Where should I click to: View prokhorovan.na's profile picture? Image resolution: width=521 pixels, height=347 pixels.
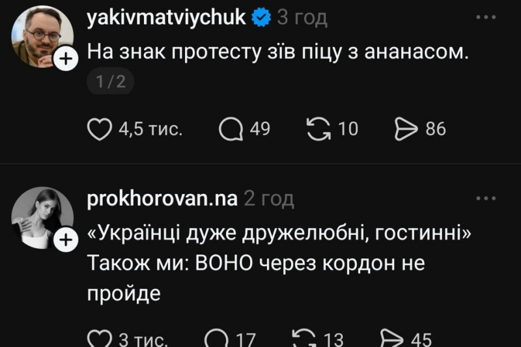(40, 217)
